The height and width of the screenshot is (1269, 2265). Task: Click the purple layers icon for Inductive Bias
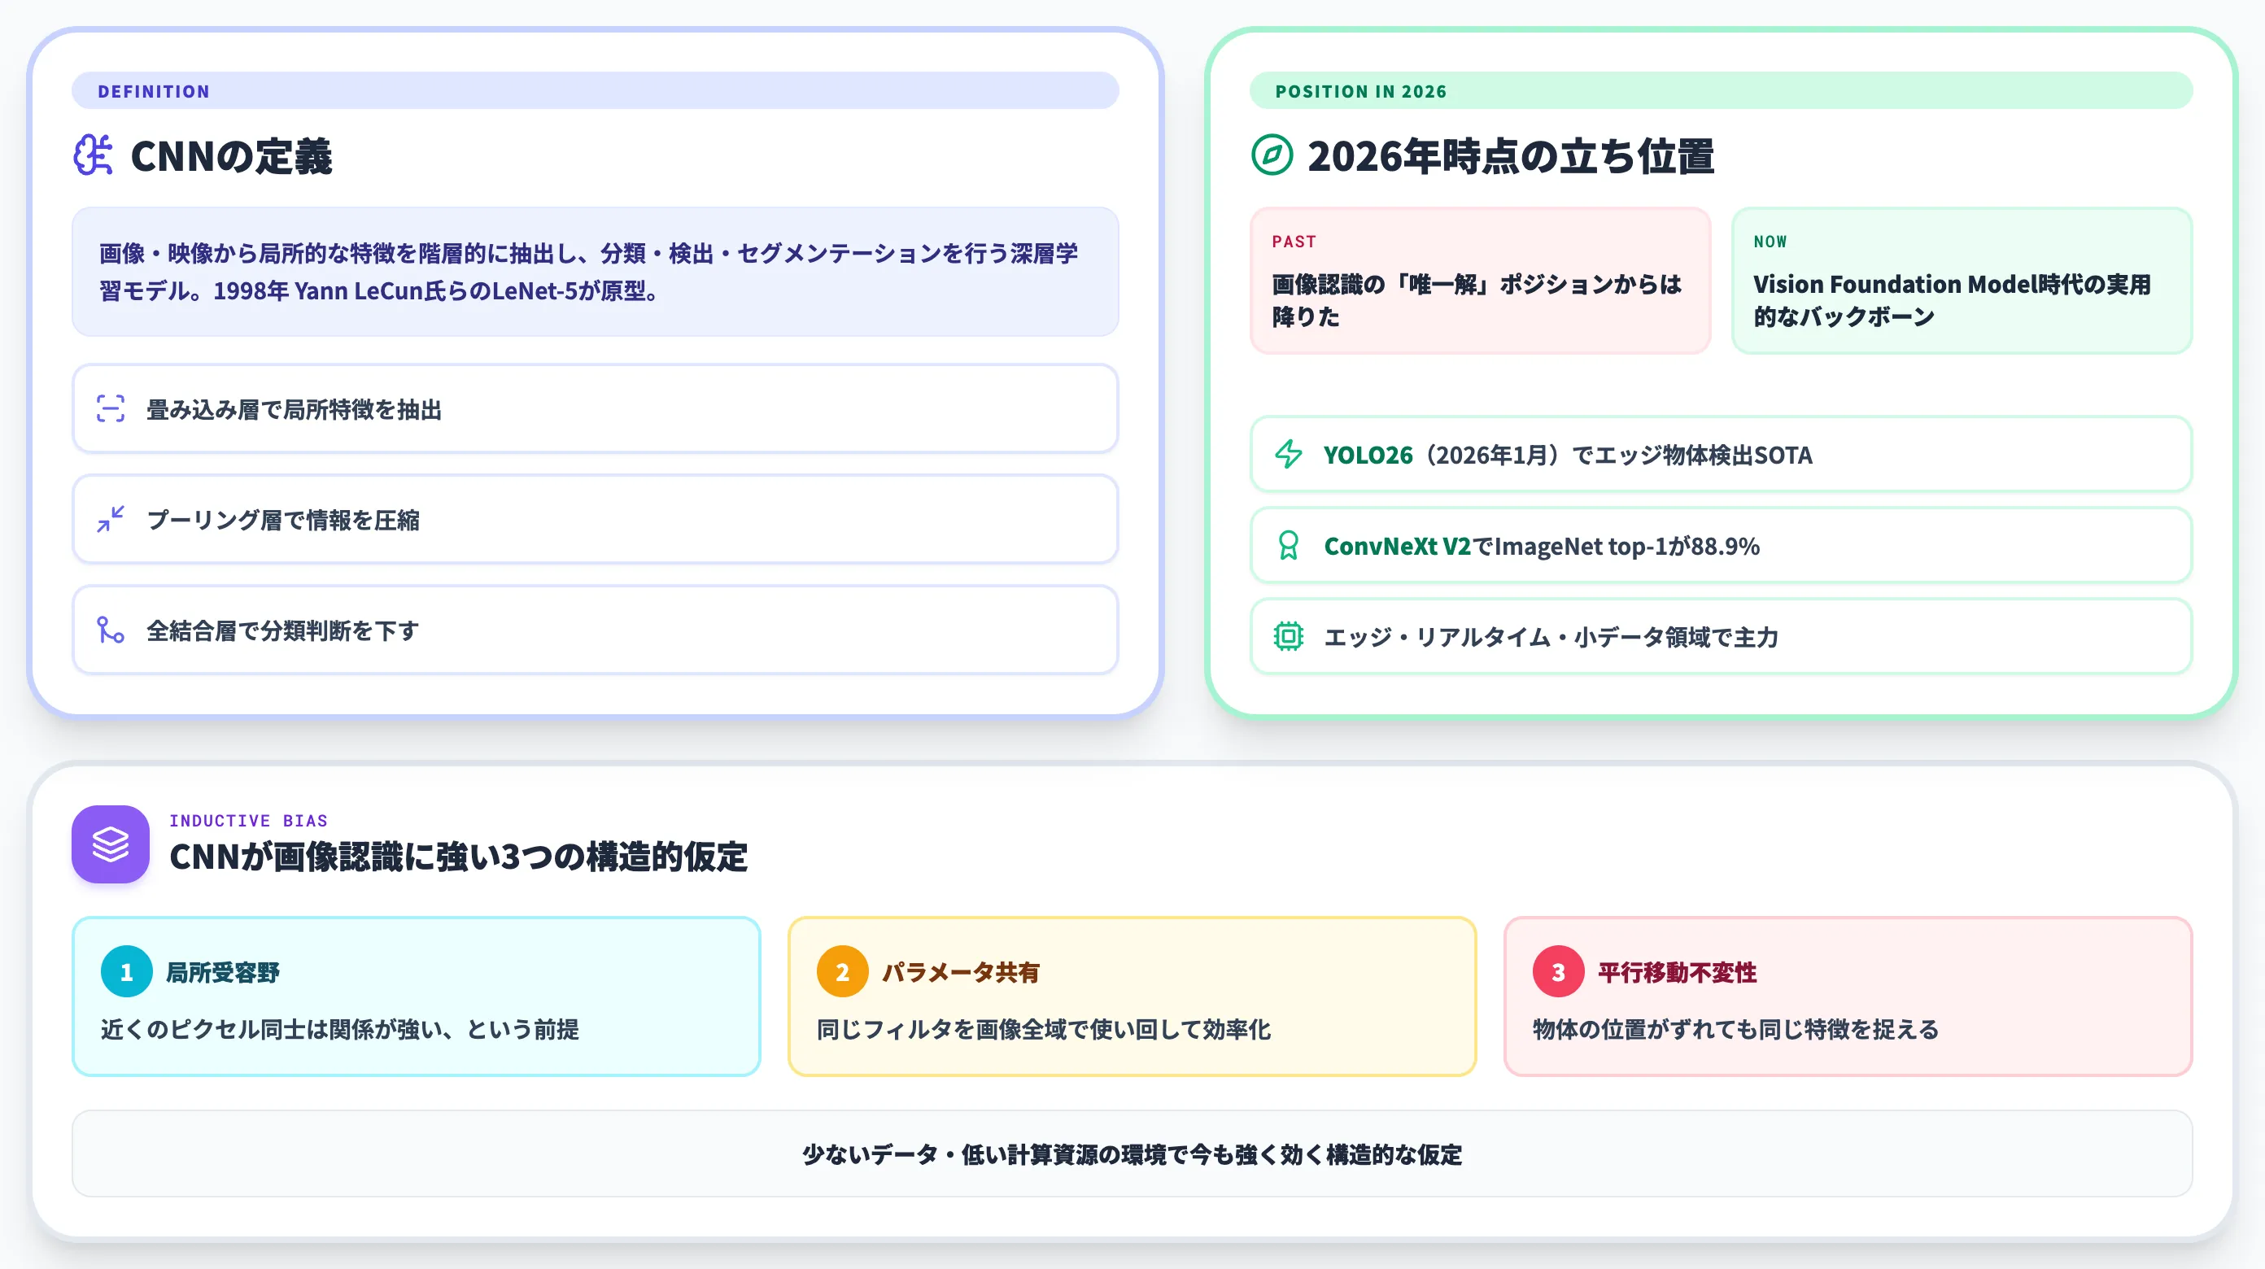[111, 844]
